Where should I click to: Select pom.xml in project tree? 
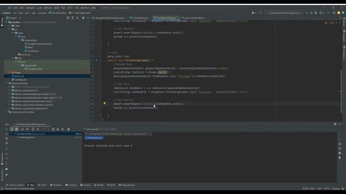click(19, 76)
